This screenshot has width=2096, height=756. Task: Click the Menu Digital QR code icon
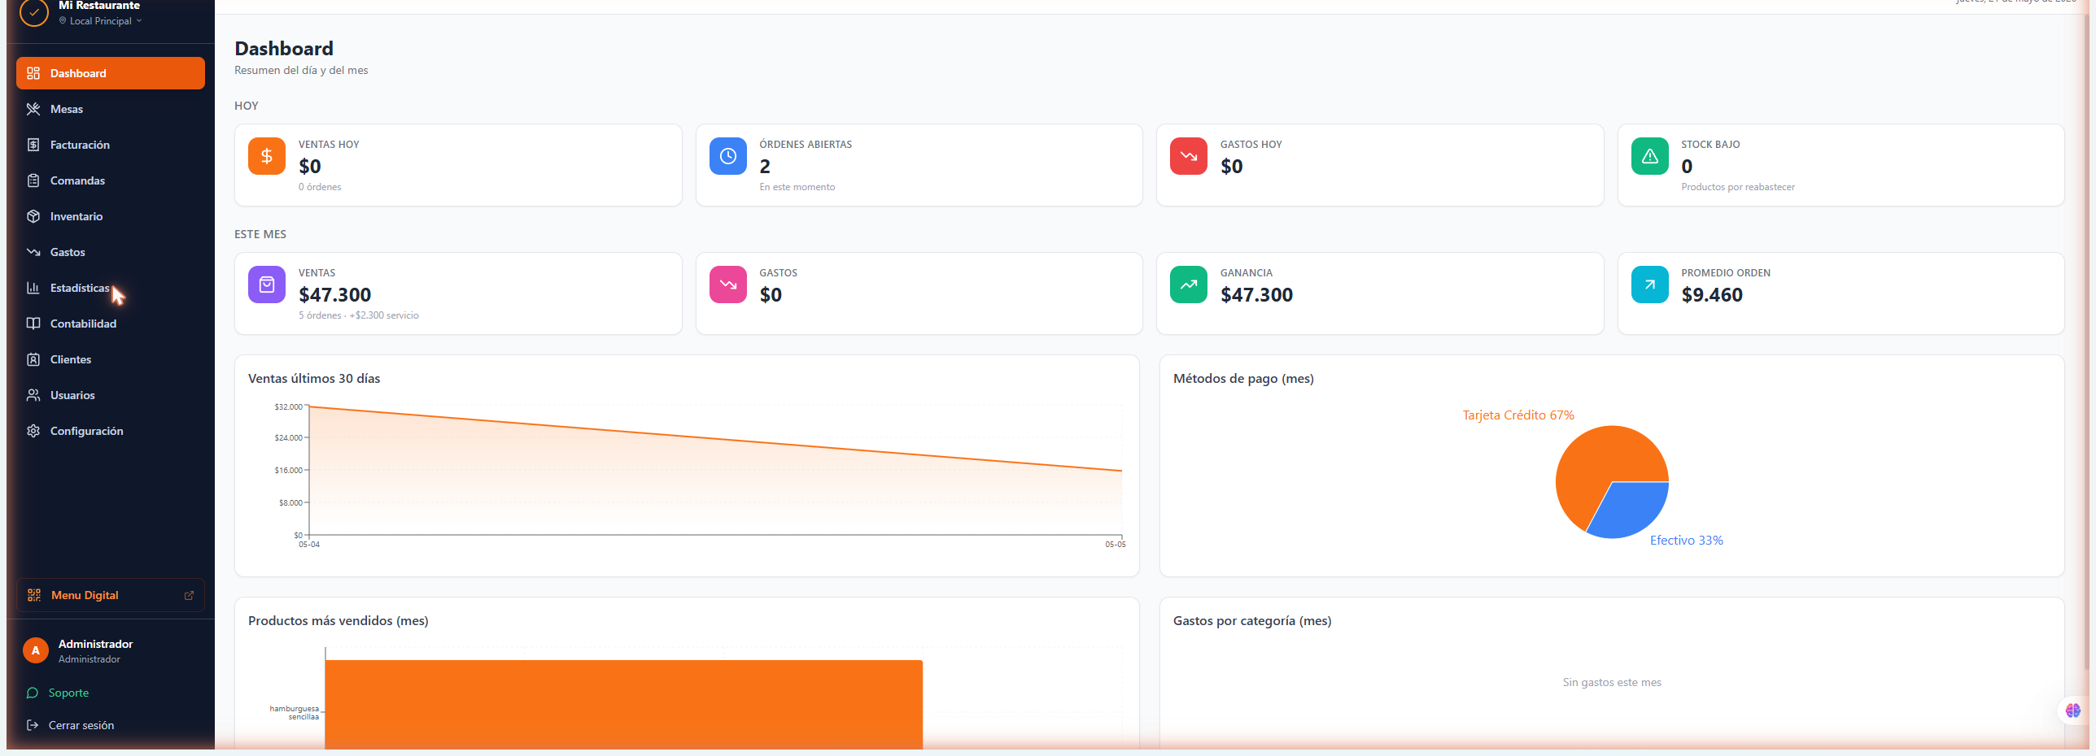tap(34, 595)
